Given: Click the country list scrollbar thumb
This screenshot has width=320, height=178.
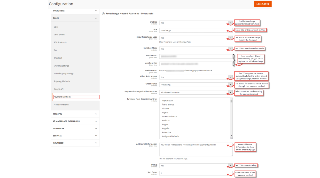Looking at the screenshot, I should (x=231, y=101).
